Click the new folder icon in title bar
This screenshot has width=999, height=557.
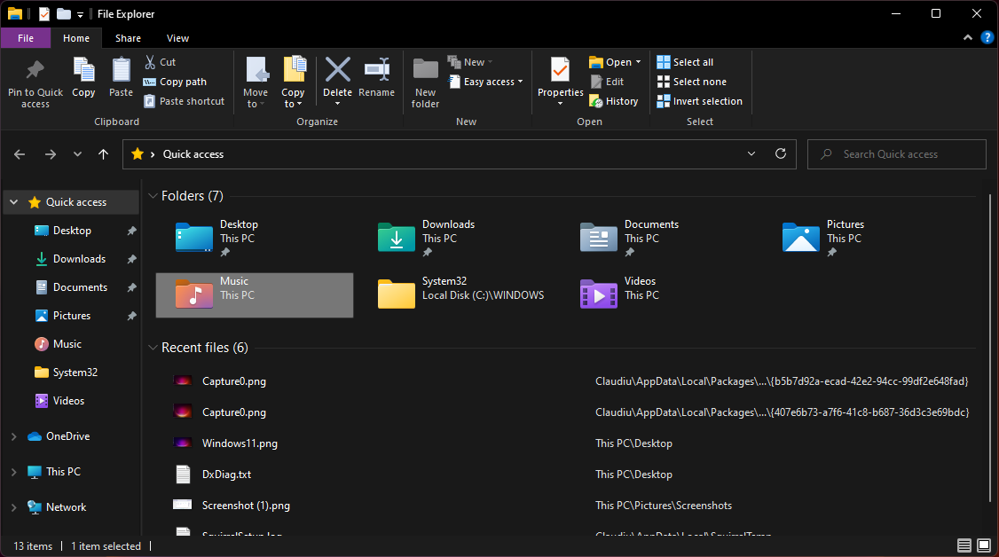pyautogui.click(x=64, y=13)
